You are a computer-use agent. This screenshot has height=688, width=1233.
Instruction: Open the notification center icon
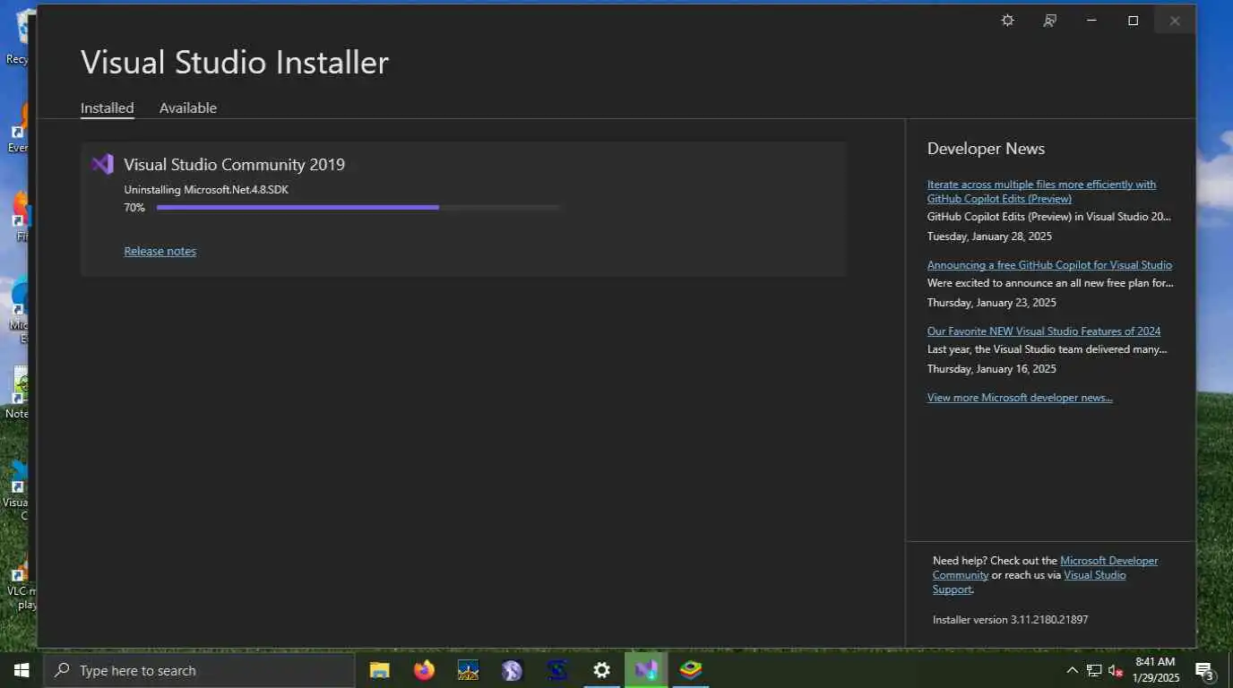[x=1205, y=671]
